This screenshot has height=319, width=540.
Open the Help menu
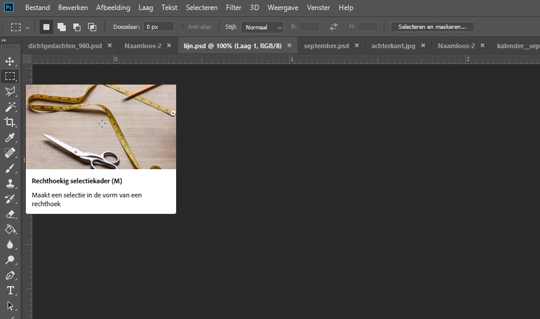click(x=346, y=7)
